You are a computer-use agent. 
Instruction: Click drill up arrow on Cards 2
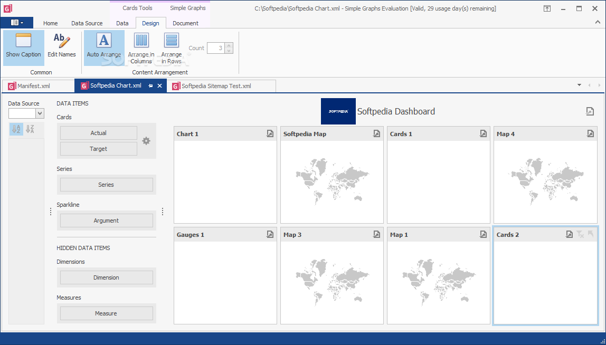pyautogui.click(x=591, y=234)
